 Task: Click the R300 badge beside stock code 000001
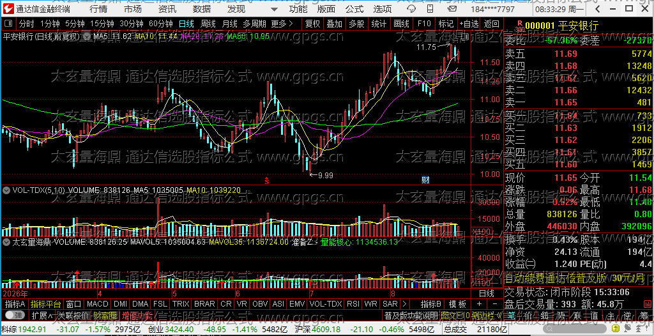[519, 27]
